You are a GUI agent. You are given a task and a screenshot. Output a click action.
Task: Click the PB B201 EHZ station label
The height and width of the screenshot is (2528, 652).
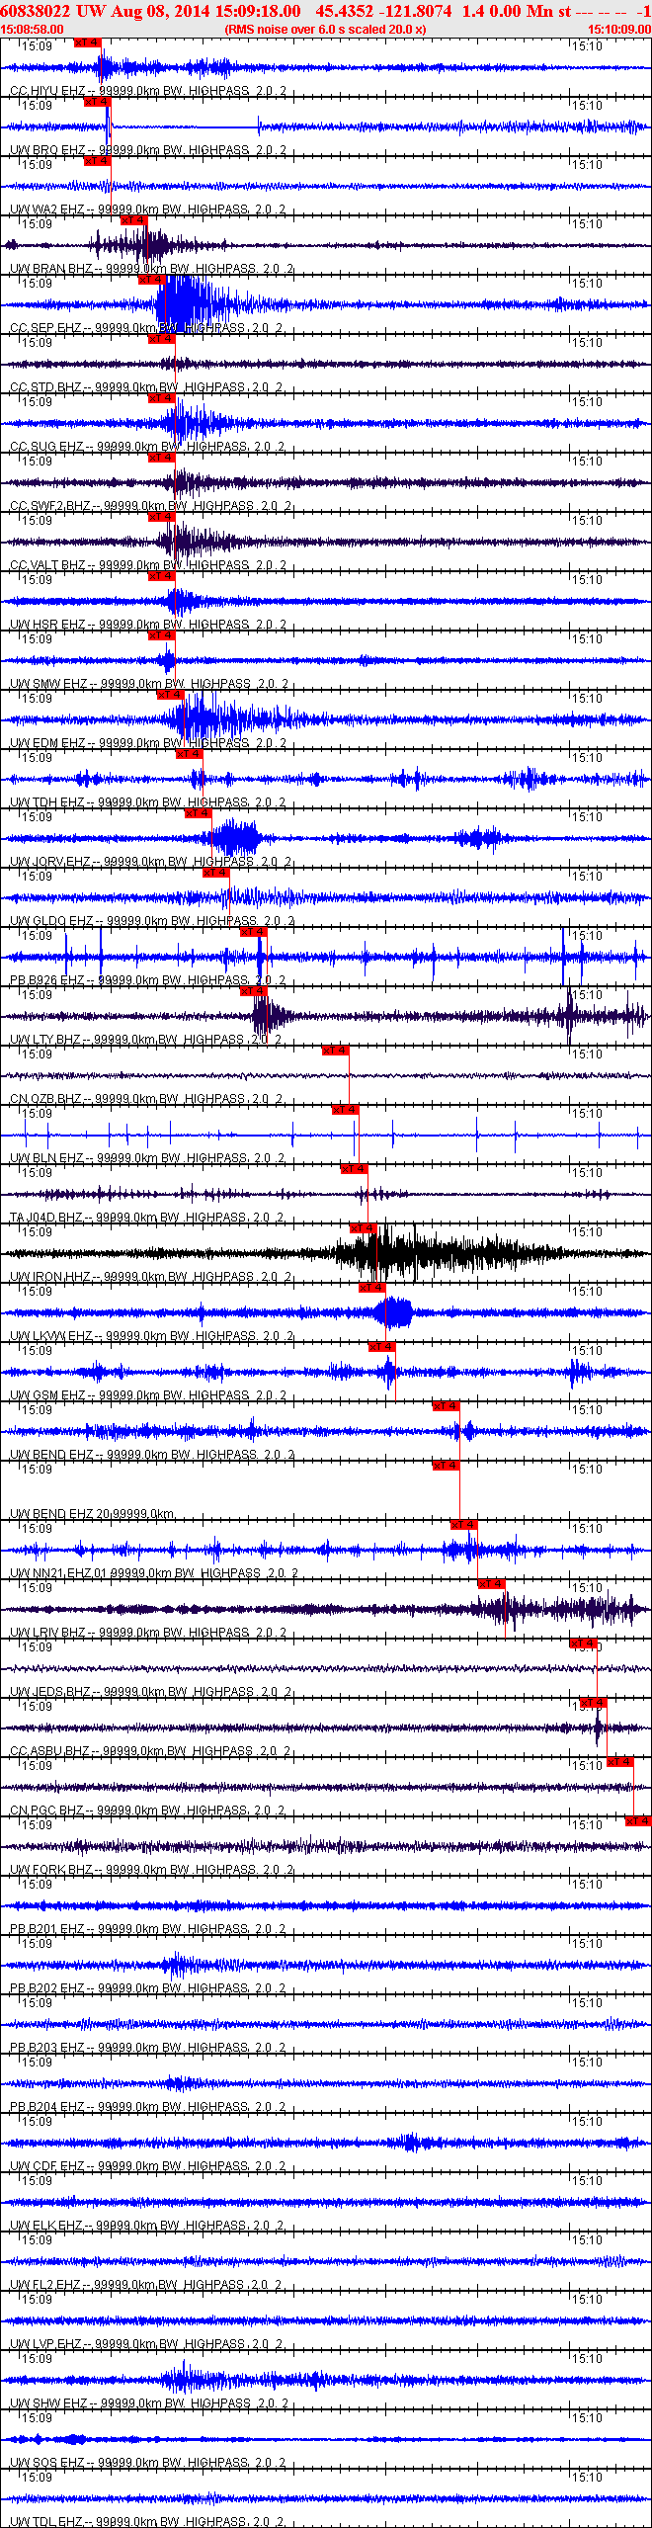tap(148, 1929)
